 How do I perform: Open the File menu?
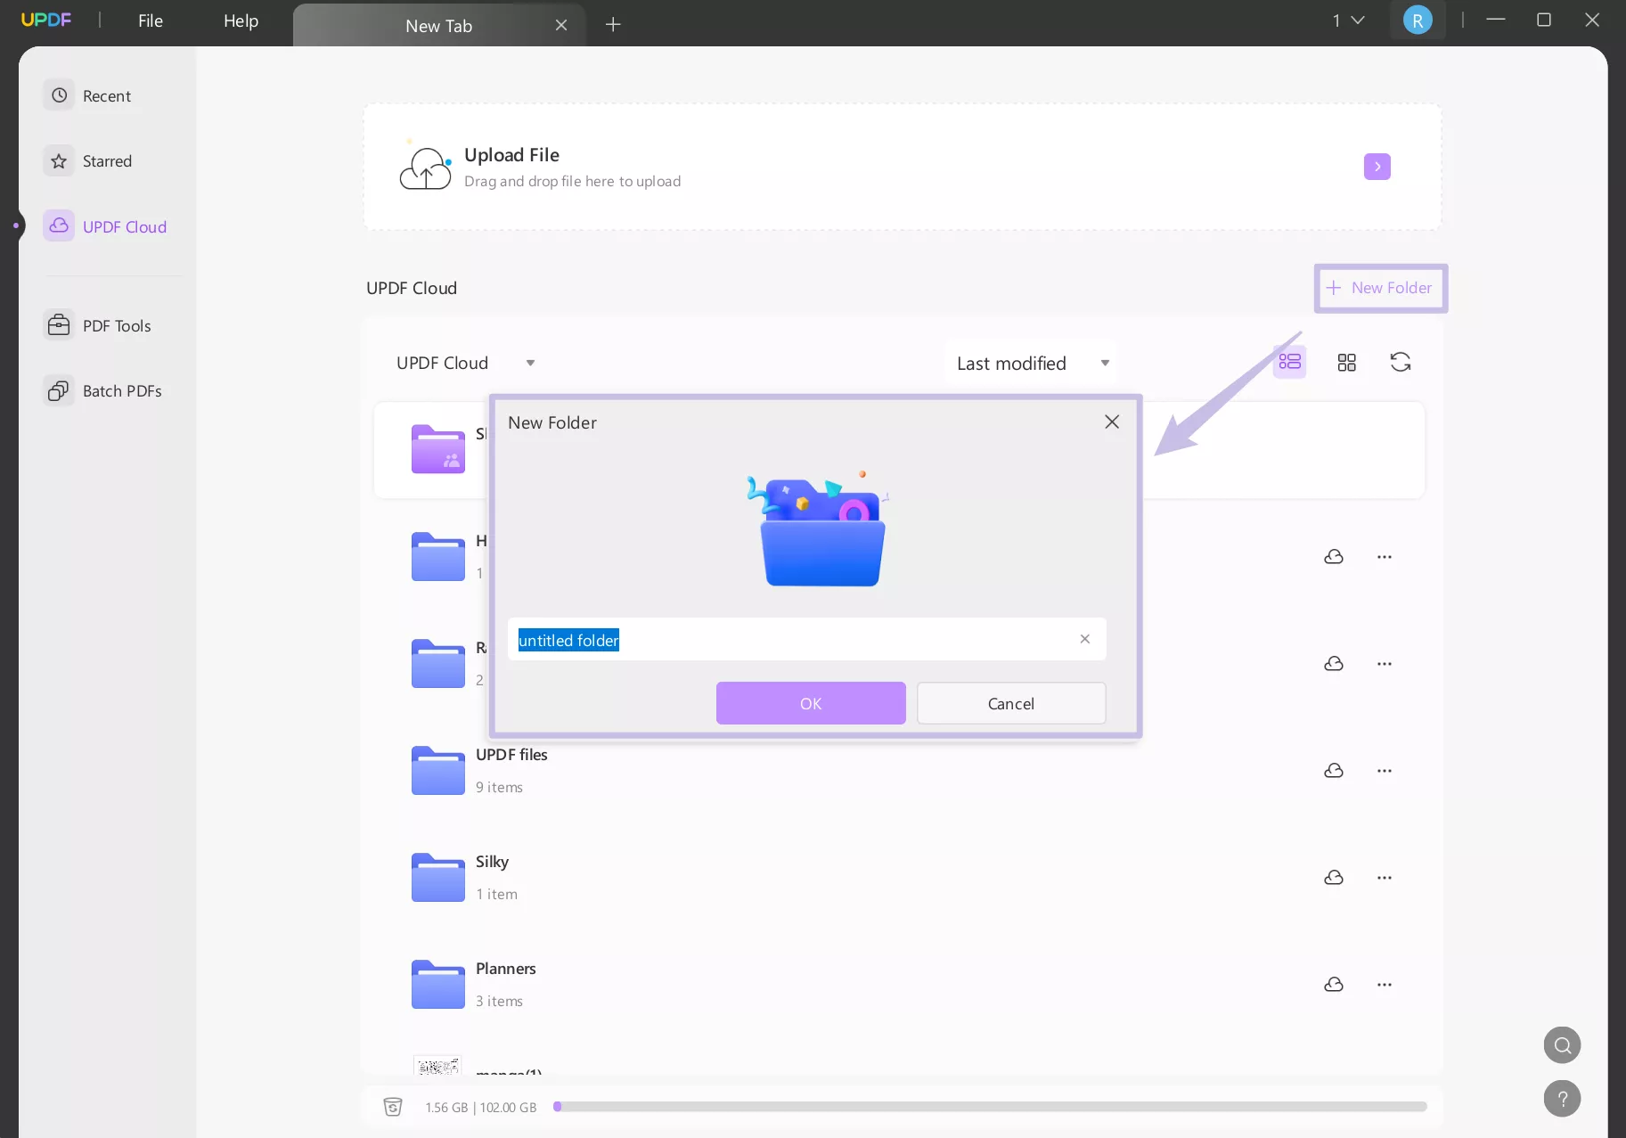pos(150,20)
